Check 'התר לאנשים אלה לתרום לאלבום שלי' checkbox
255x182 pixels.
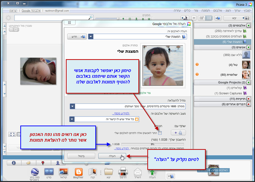(x=160, y=133)
